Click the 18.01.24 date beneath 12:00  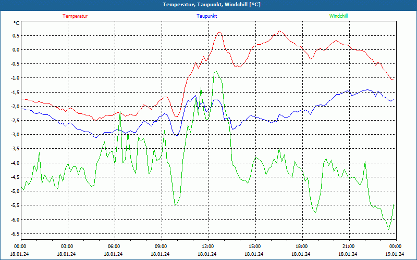pos(207,254)
